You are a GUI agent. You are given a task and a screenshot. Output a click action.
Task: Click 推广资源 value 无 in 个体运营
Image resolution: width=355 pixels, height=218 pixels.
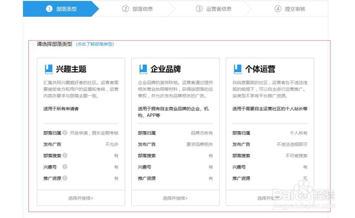click(305, 178)
